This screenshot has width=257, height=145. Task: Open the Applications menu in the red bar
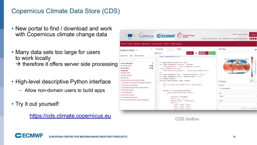(146, 44)
